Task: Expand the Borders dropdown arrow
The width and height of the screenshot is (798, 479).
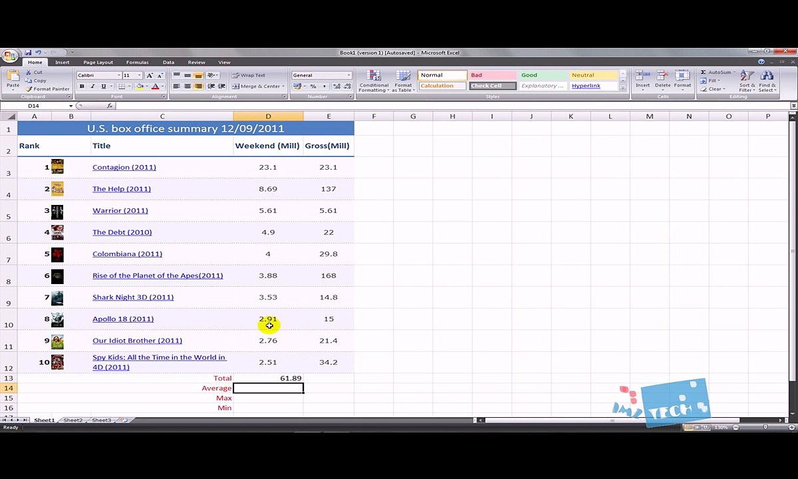Action: point(131,86)
